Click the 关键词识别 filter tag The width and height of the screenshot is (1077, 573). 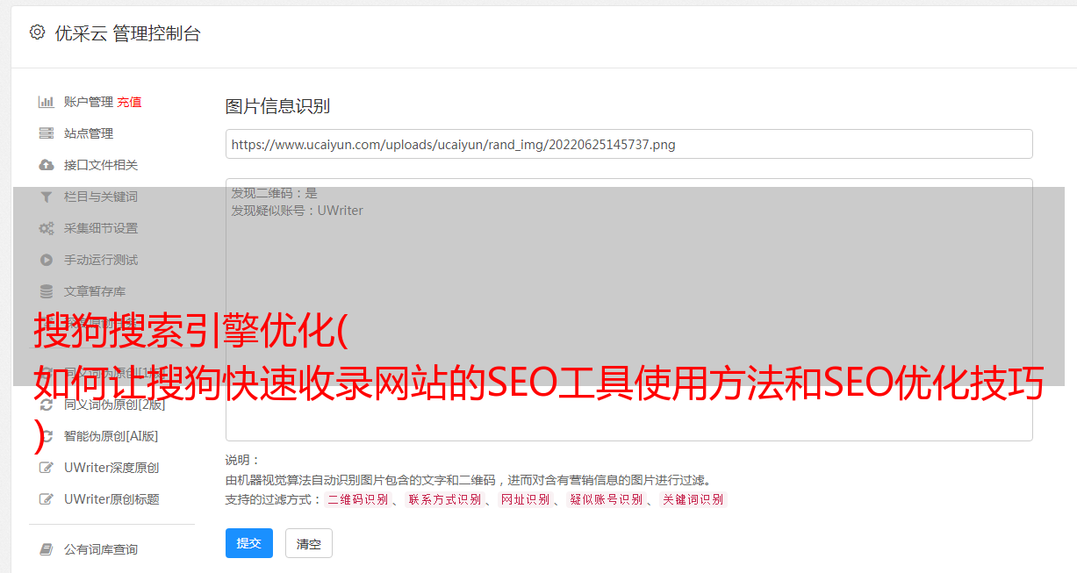click(x=693, y=499)
